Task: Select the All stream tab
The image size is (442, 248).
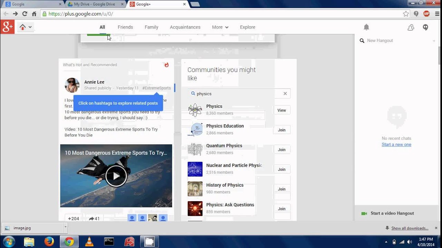Action: tap(102, 27)
